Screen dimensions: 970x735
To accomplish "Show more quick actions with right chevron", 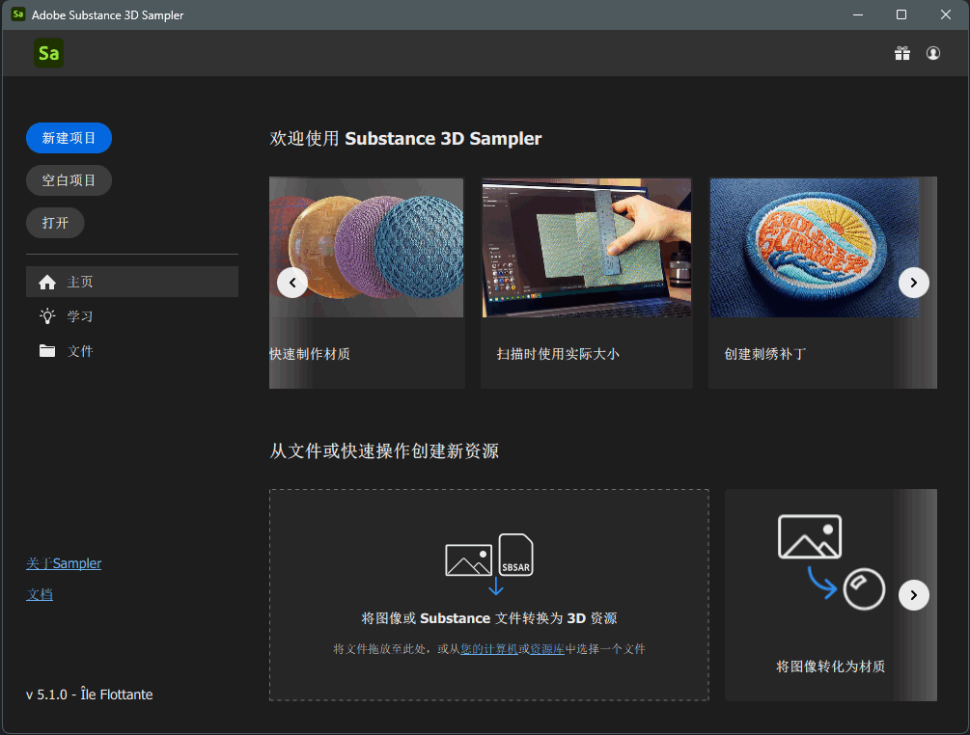I will tap(913, 594).
